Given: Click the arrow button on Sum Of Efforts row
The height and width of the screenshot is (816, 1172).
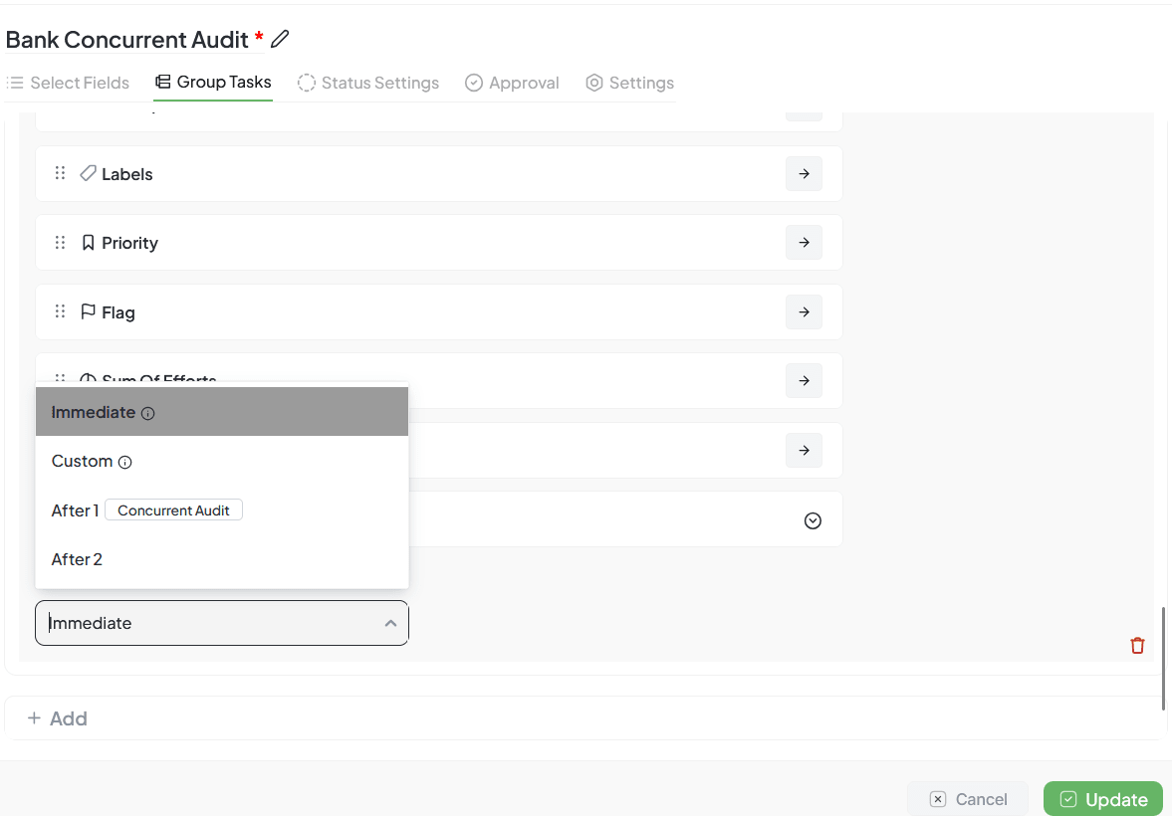Looking at the screenshot, I should [x=804, y=380].
